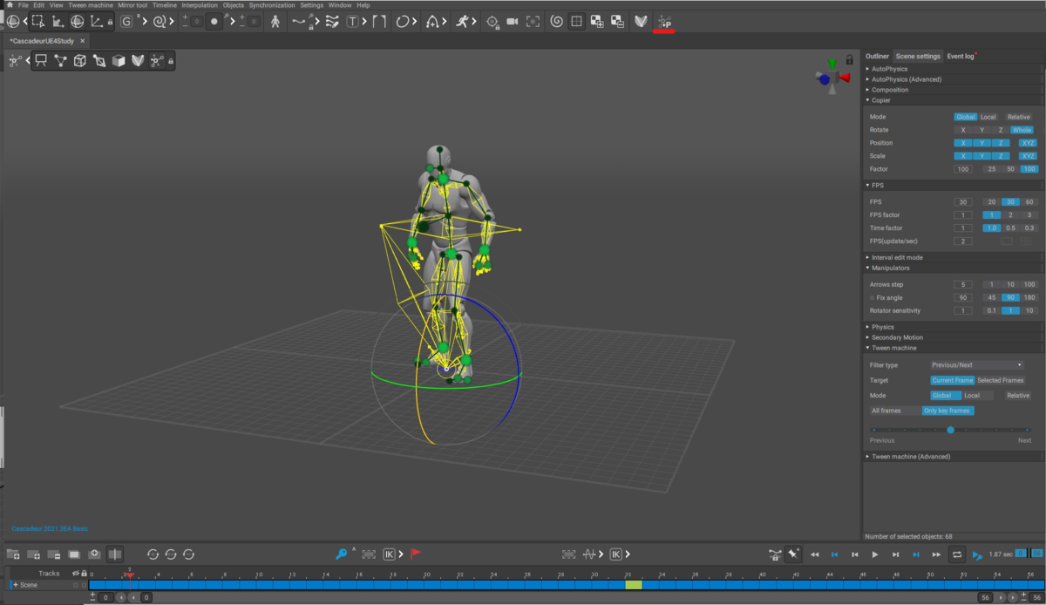Open the Filter type Previous/Next dropdown
The height and width of the screenshot is (605, 1046).
pyautogui.click(x=976, y=365)
